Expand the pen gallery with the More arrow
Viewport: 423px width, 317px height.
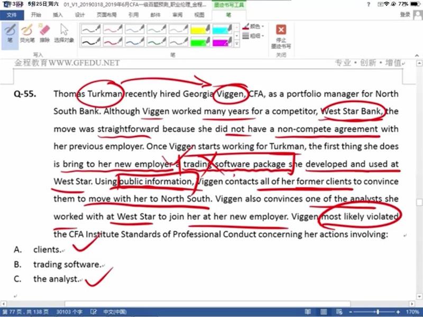(x=237, y=43)
